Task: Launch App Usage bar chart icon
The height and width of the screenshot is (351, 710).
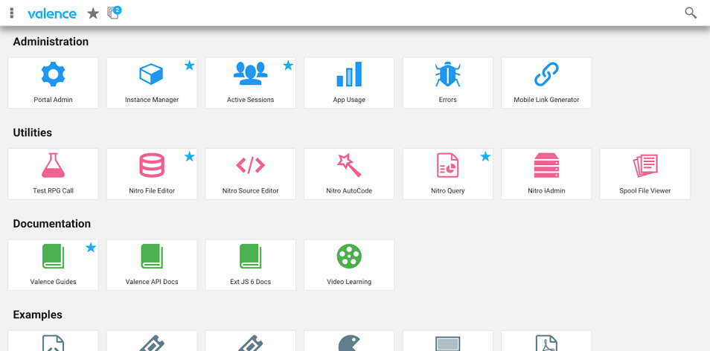Action: pos(349,74)
